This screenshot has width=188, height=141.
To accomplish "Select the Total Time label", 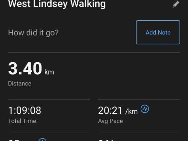I will (22, 121).
